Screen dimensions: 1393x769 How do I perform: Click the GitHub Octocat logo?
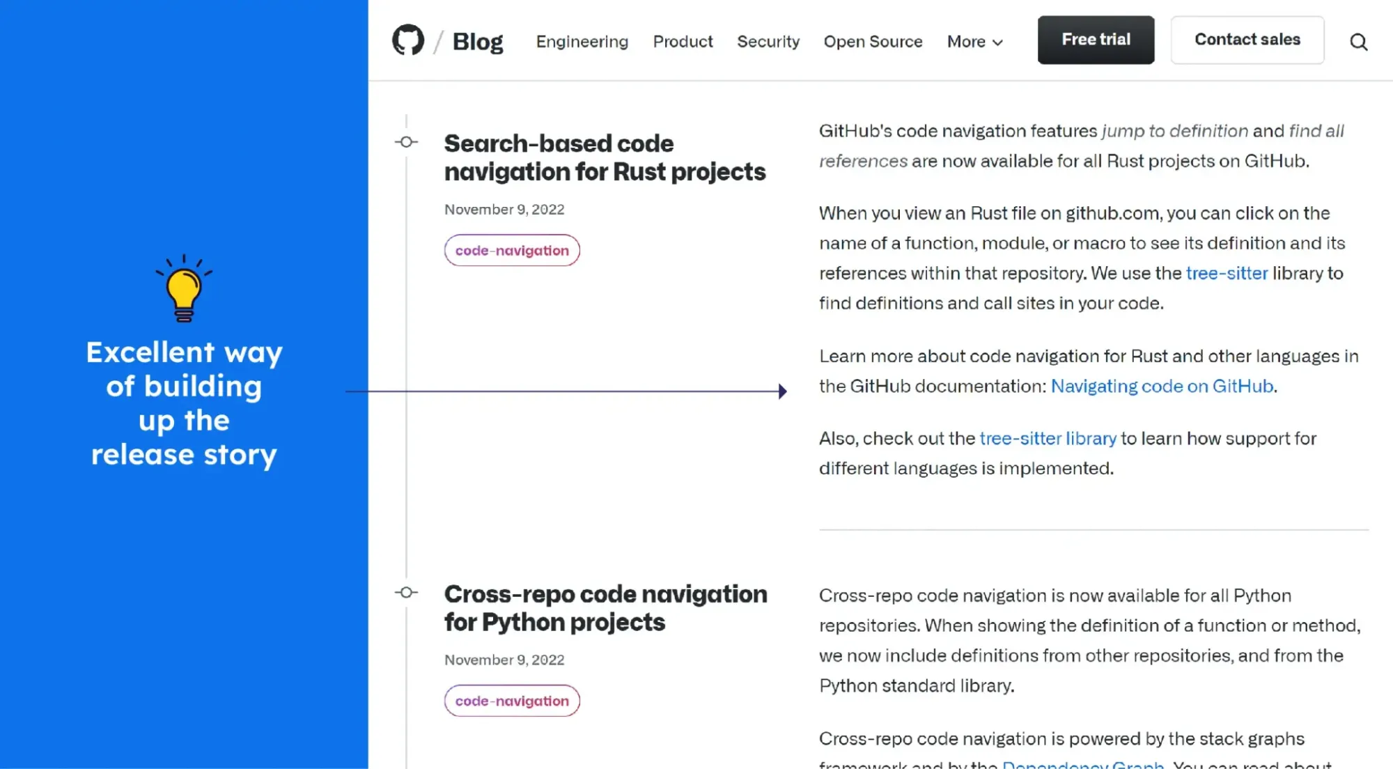coord(408,40)
